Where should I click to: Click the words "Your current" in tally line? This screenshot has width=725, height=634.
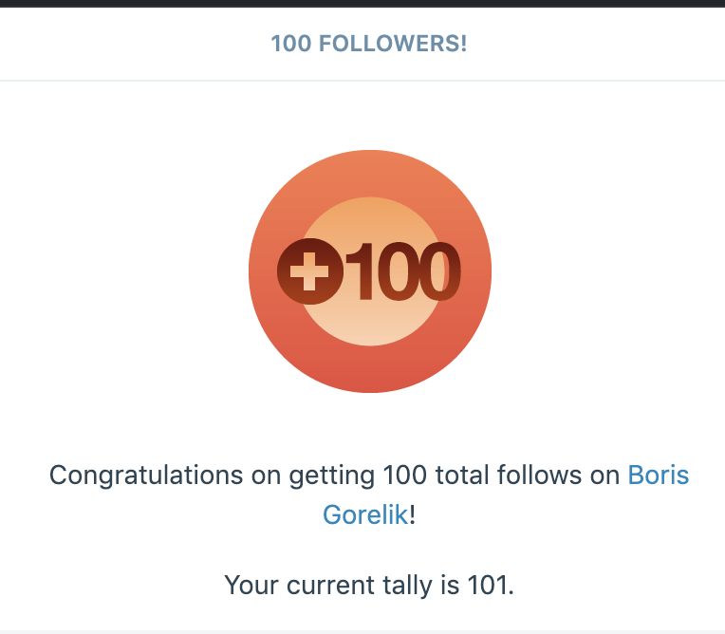point(298,585)
